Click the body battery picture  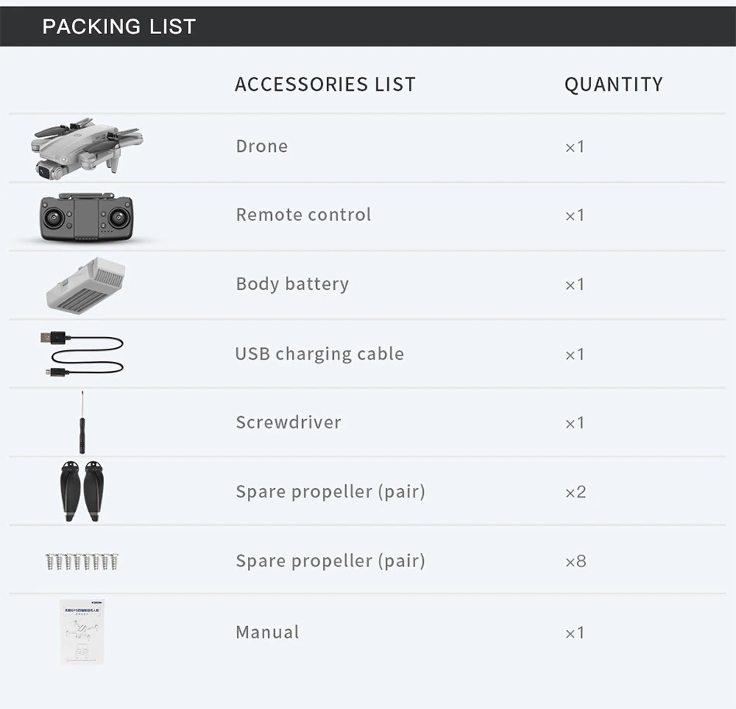click(86, 285)
